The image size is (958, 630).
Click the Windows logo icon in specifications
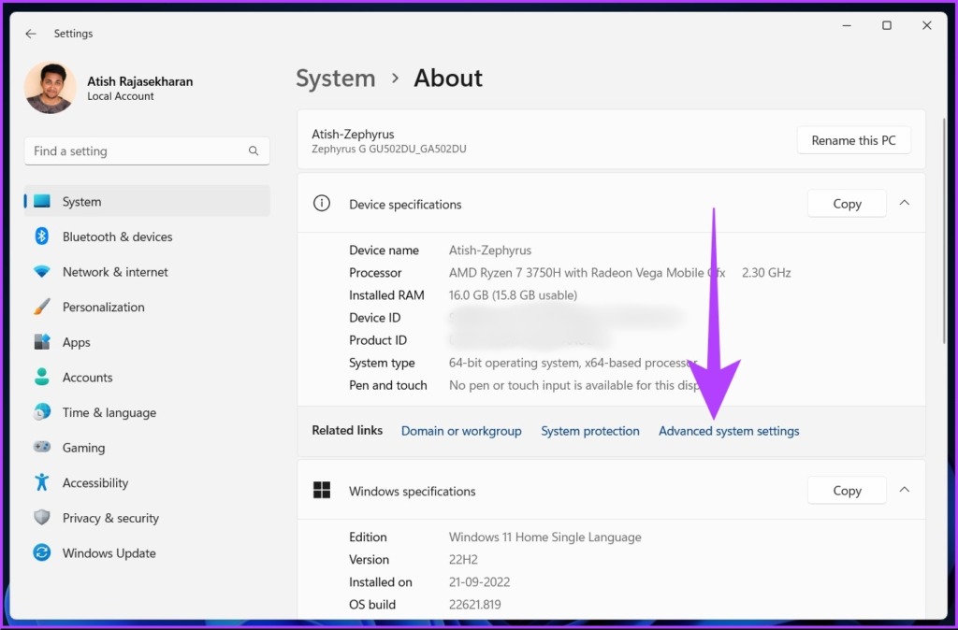pos(322,490)
